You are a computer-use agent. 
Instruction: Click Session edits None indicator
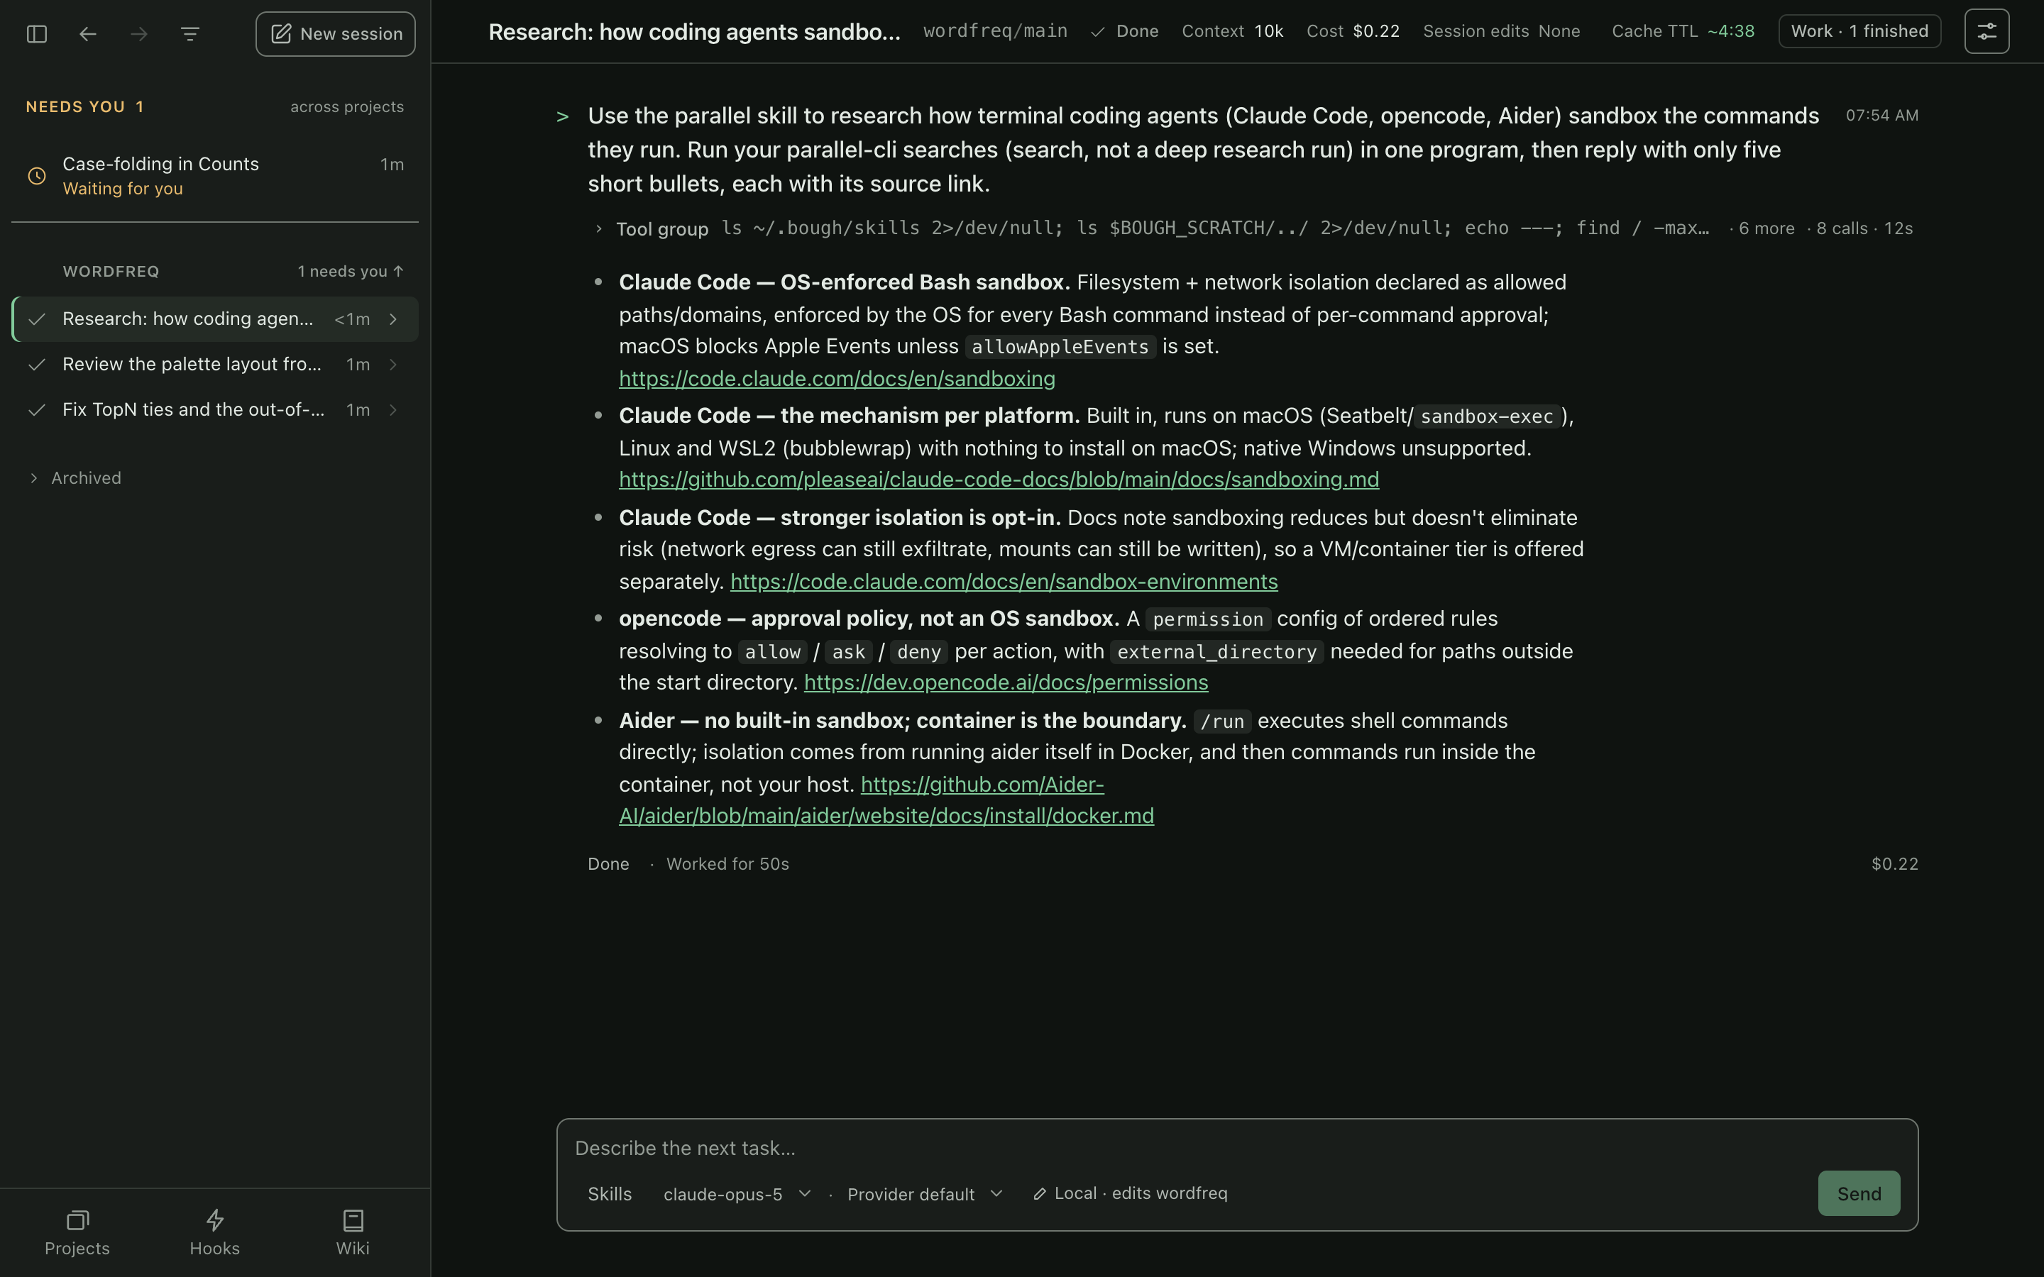click(x=1501, y=31)
